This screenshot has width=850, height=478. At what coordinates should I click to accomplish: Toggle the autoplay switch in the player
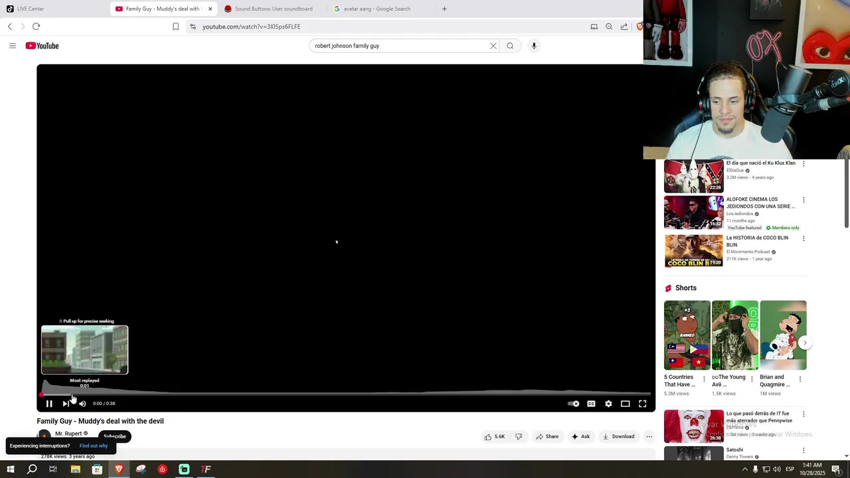coord(574,404)
